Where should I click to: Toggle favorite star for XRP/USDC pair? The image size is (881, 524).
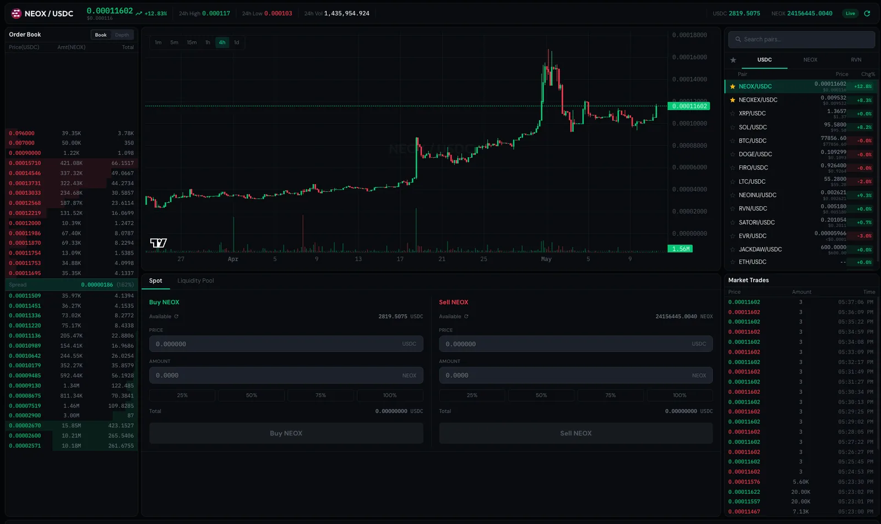tap(732, 113)
